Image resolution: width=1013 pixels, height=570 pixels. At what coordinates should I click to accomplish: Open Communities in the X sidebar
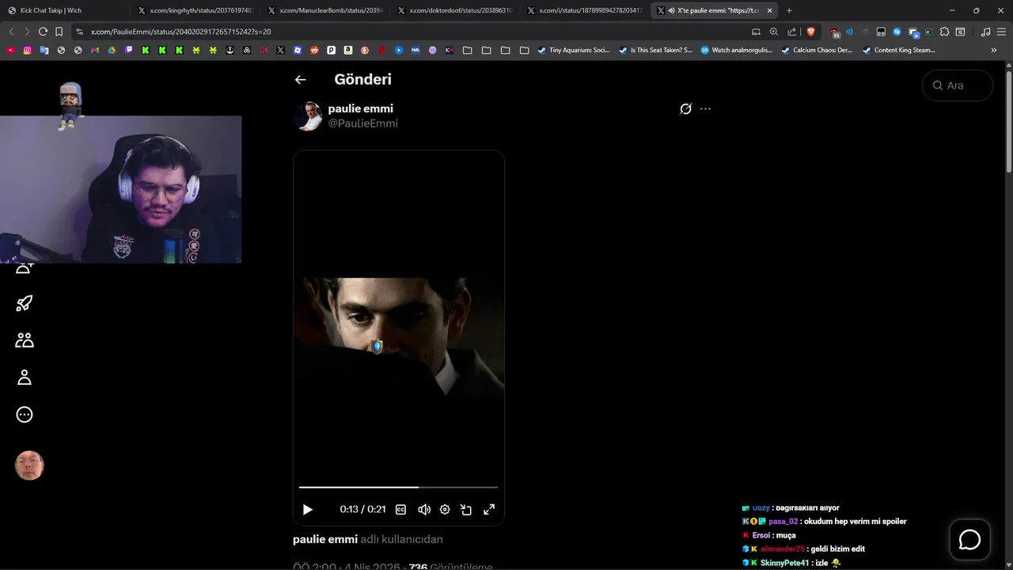25,340
